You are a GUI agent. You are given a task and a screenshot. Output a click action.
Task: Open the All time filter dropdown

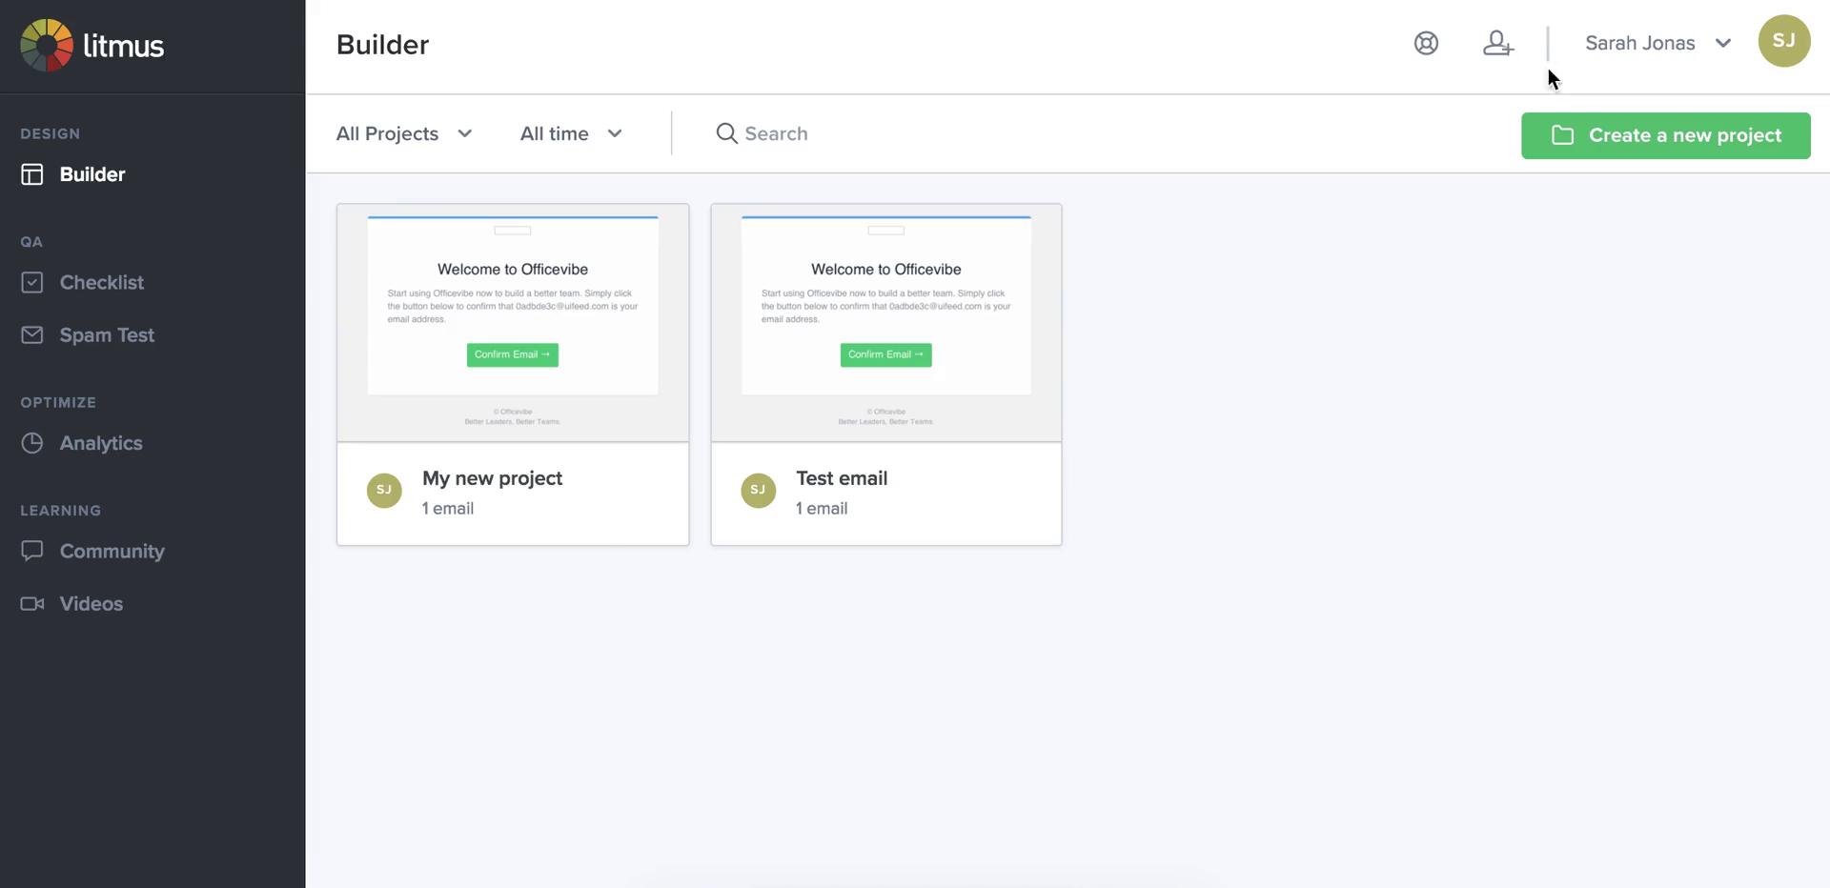pos(570,133)
